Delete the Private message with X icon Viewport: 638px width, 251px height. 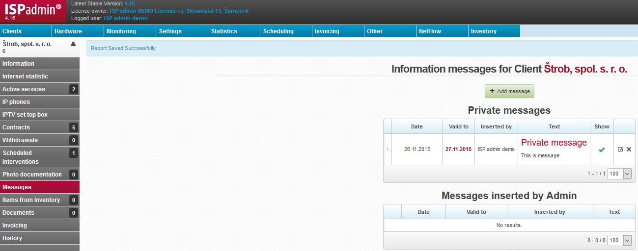[629, 149]
